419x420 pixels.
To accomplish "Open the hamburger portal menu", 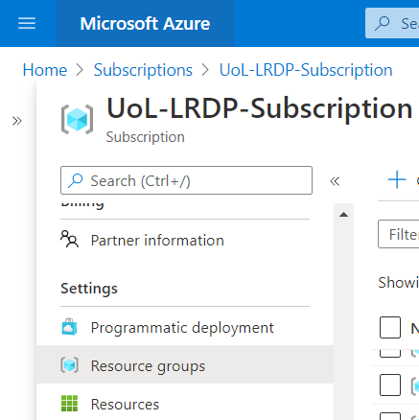I will tap(27, 23).
